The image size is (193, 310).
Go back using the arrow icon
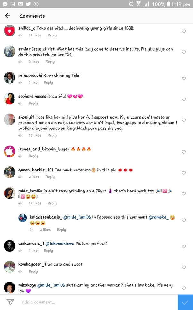(7, 16)
